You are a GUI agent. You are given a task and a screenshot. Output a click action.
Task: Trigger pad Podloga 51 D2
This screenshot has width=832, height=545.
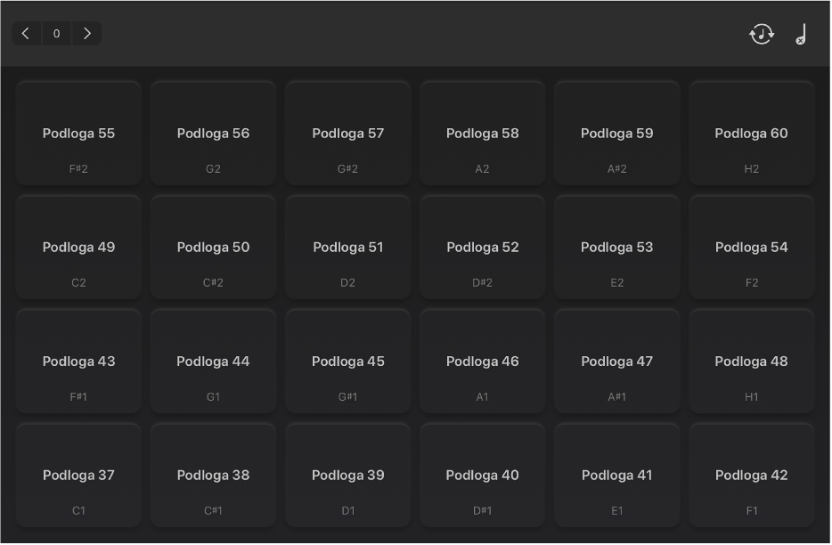(x=348, y=248)
